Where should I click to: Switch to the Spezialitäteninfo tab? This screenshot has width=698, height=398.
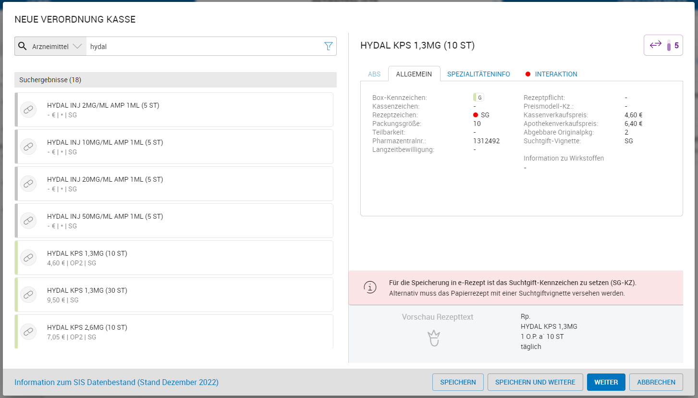point(478,74)
